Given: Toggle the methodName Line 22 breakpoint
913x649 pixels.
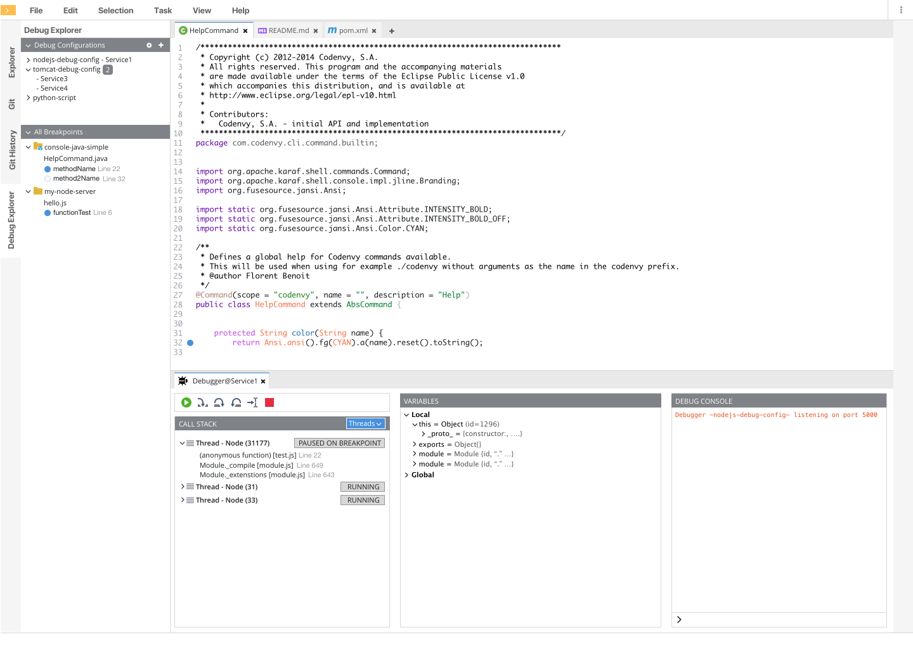Looking at the screenshot, I should tap(48, 169).
